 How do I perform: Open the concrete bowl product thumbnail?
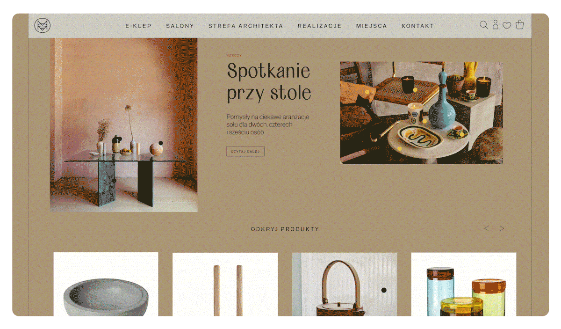click(106, 284)
